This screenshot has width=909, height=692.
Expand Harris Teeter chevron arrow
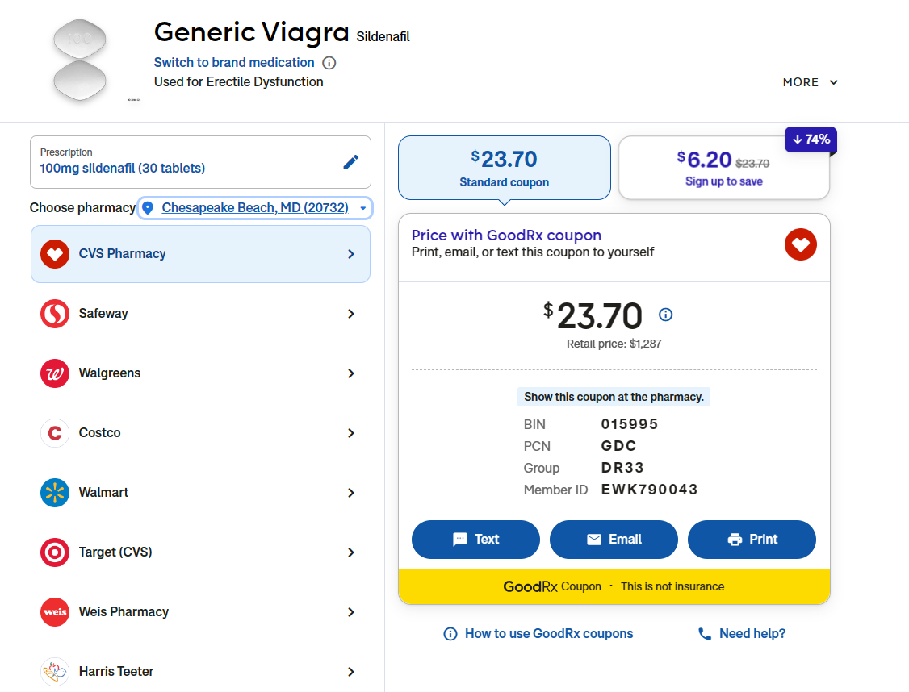click(x=350, y=672)
